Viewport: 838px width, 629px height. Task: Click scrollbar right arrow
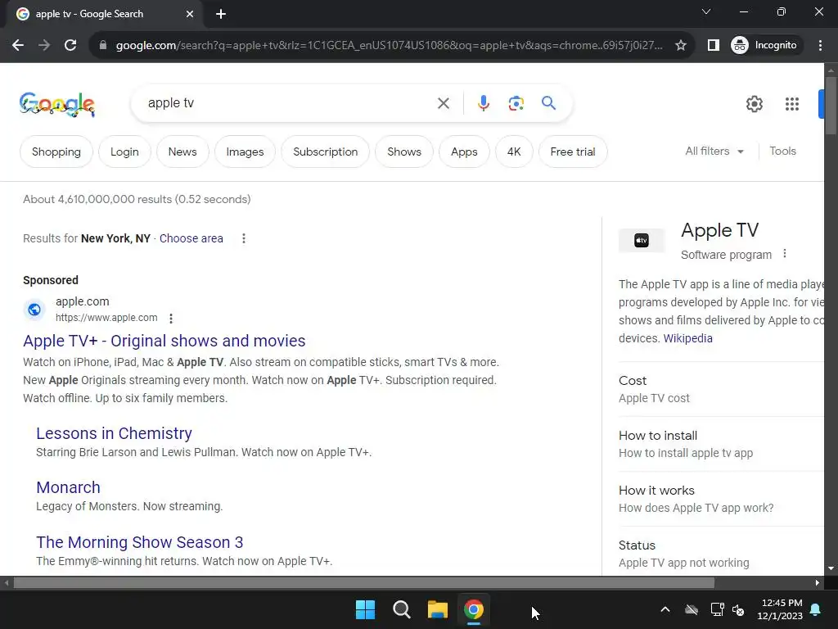[x=817, y=582]
